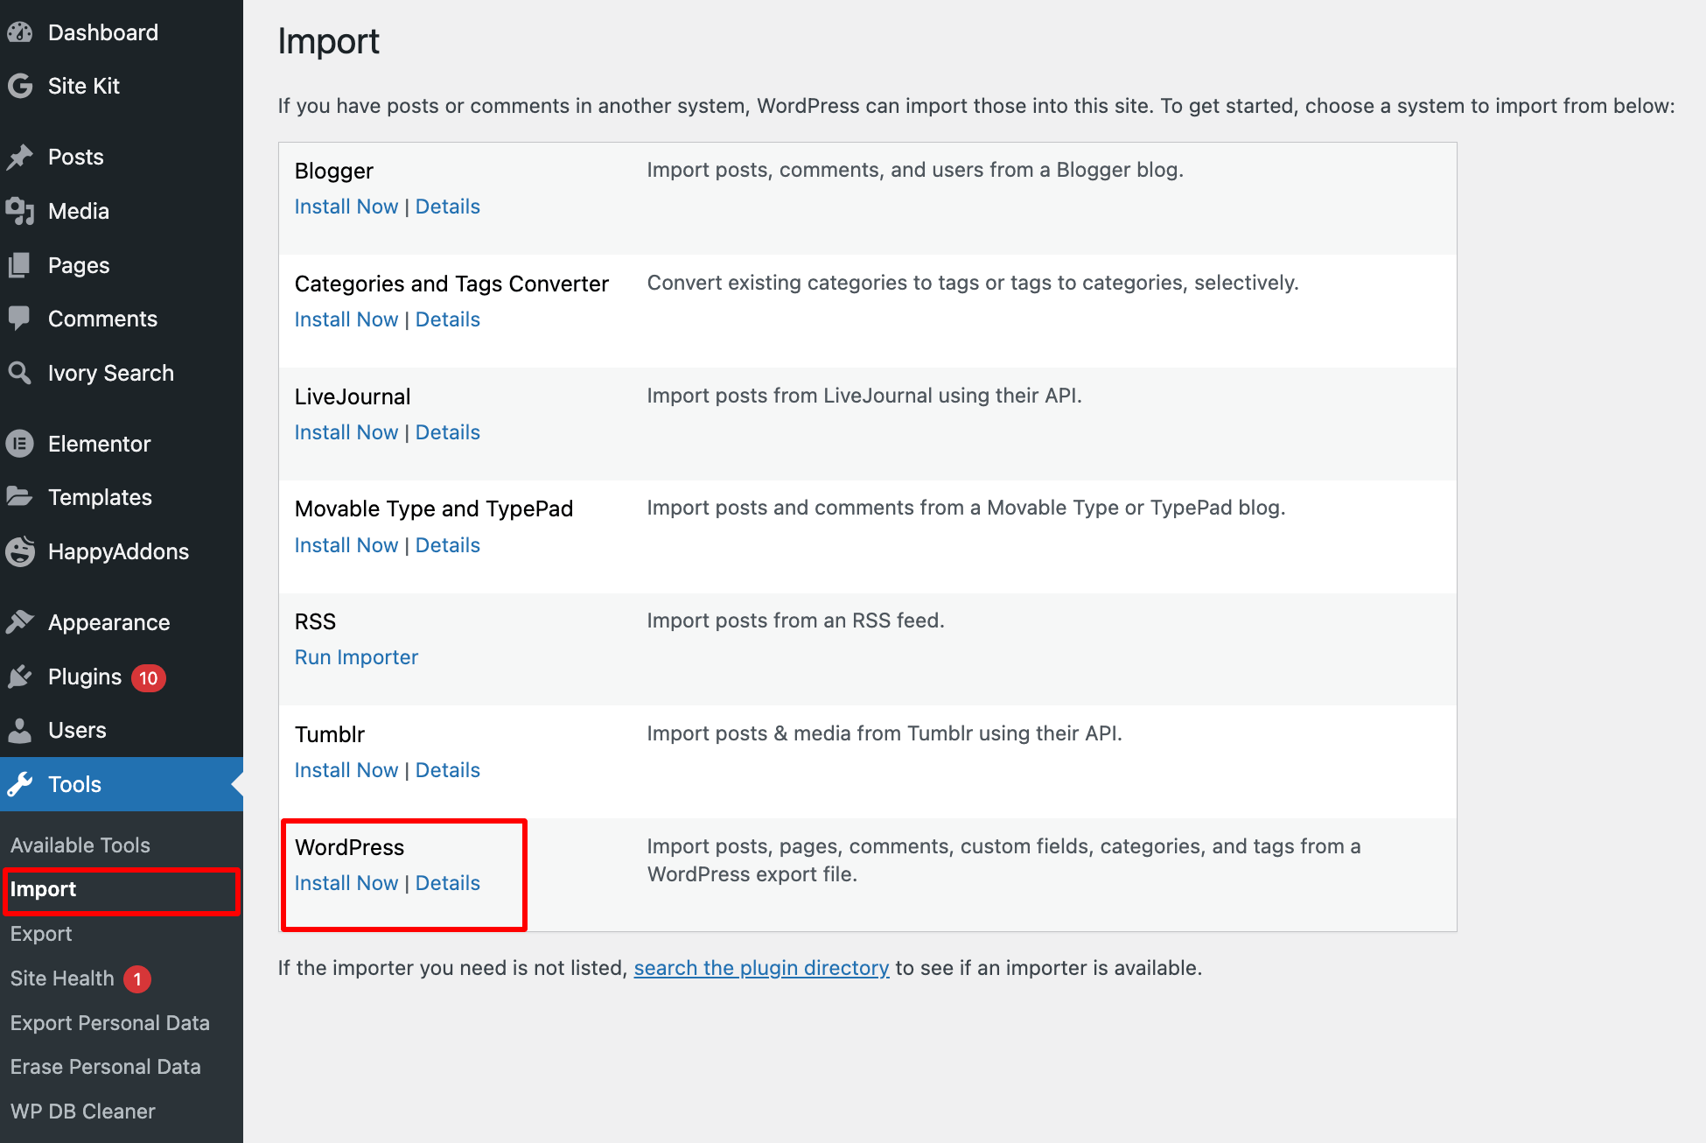Run the RSS importer
Image resolution: width=1706 pixels, height=1143 pixels.
coord(356,657)
